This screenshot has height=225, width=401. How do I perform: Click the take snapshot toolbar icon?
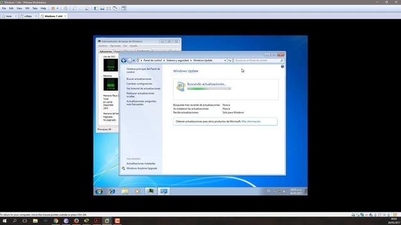[x=75, y=8]
